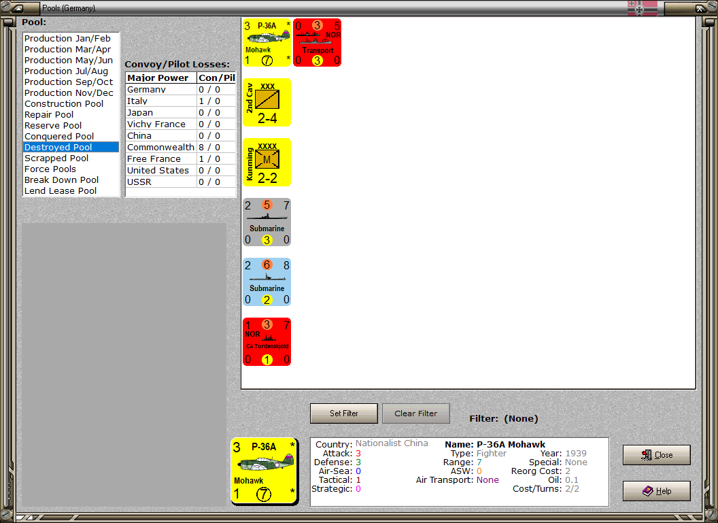Show Production Nov/Dec pool
This screenshot has width=718, height=523.
pyautogui.click(x=71, y=93)
